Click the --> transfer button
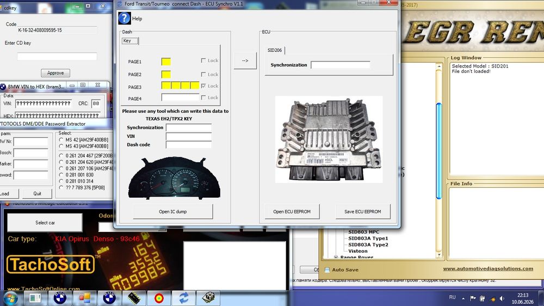544x306 pixels. (x=245, y=60)
